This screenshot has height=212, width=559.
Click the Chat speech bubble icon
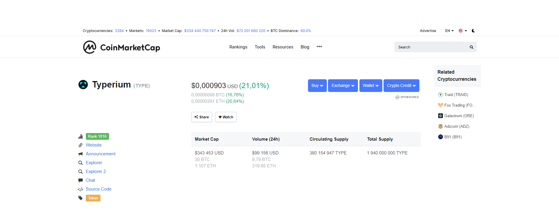tap(80, 180)
